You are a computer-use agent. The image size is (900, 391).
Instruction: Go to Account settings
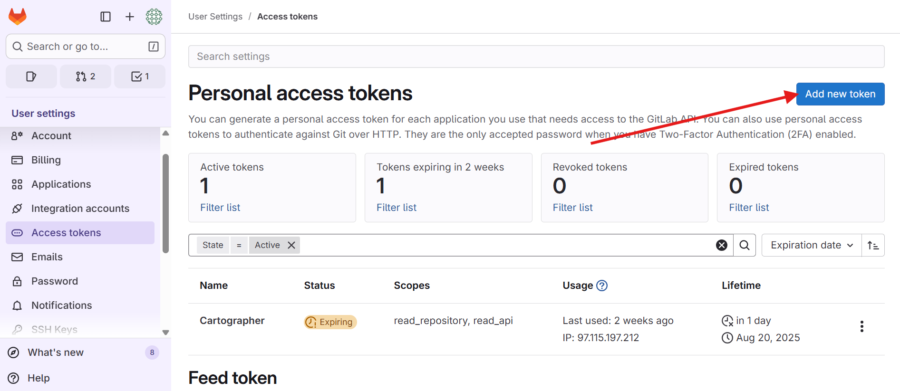click(80, 136)
